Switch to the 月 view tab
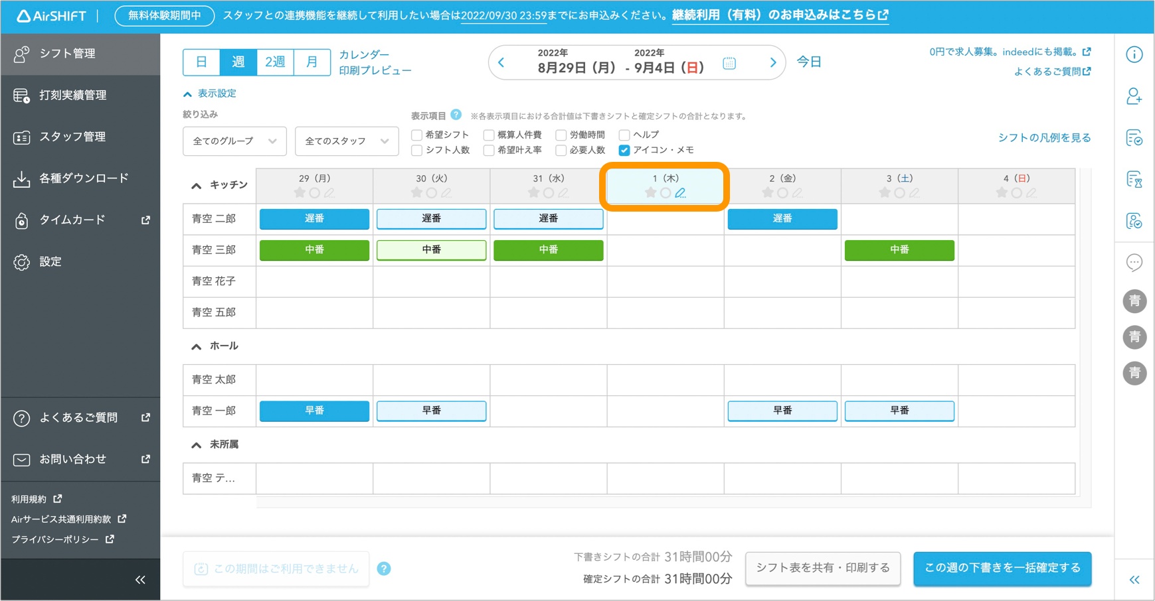 pyautogui.click(x=311, y=62)
